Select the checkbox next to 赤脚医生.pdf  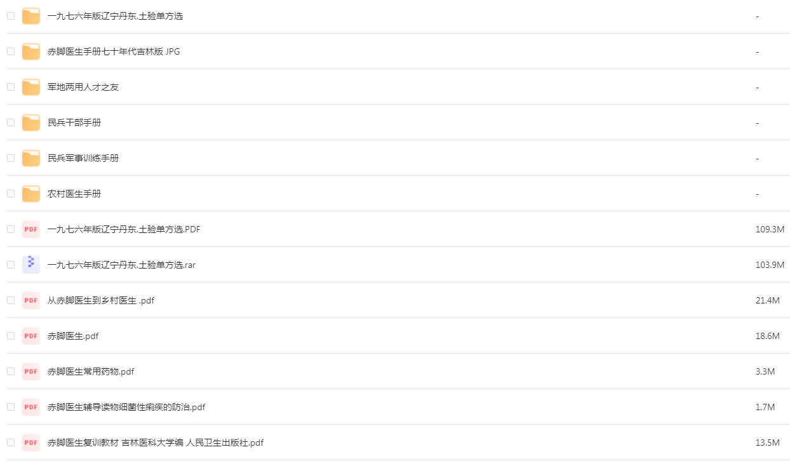tap(11, 336)
